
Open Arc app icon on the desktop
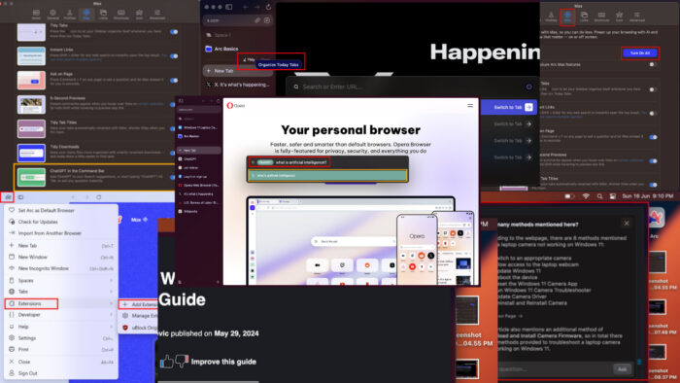(x=656, y=218)
